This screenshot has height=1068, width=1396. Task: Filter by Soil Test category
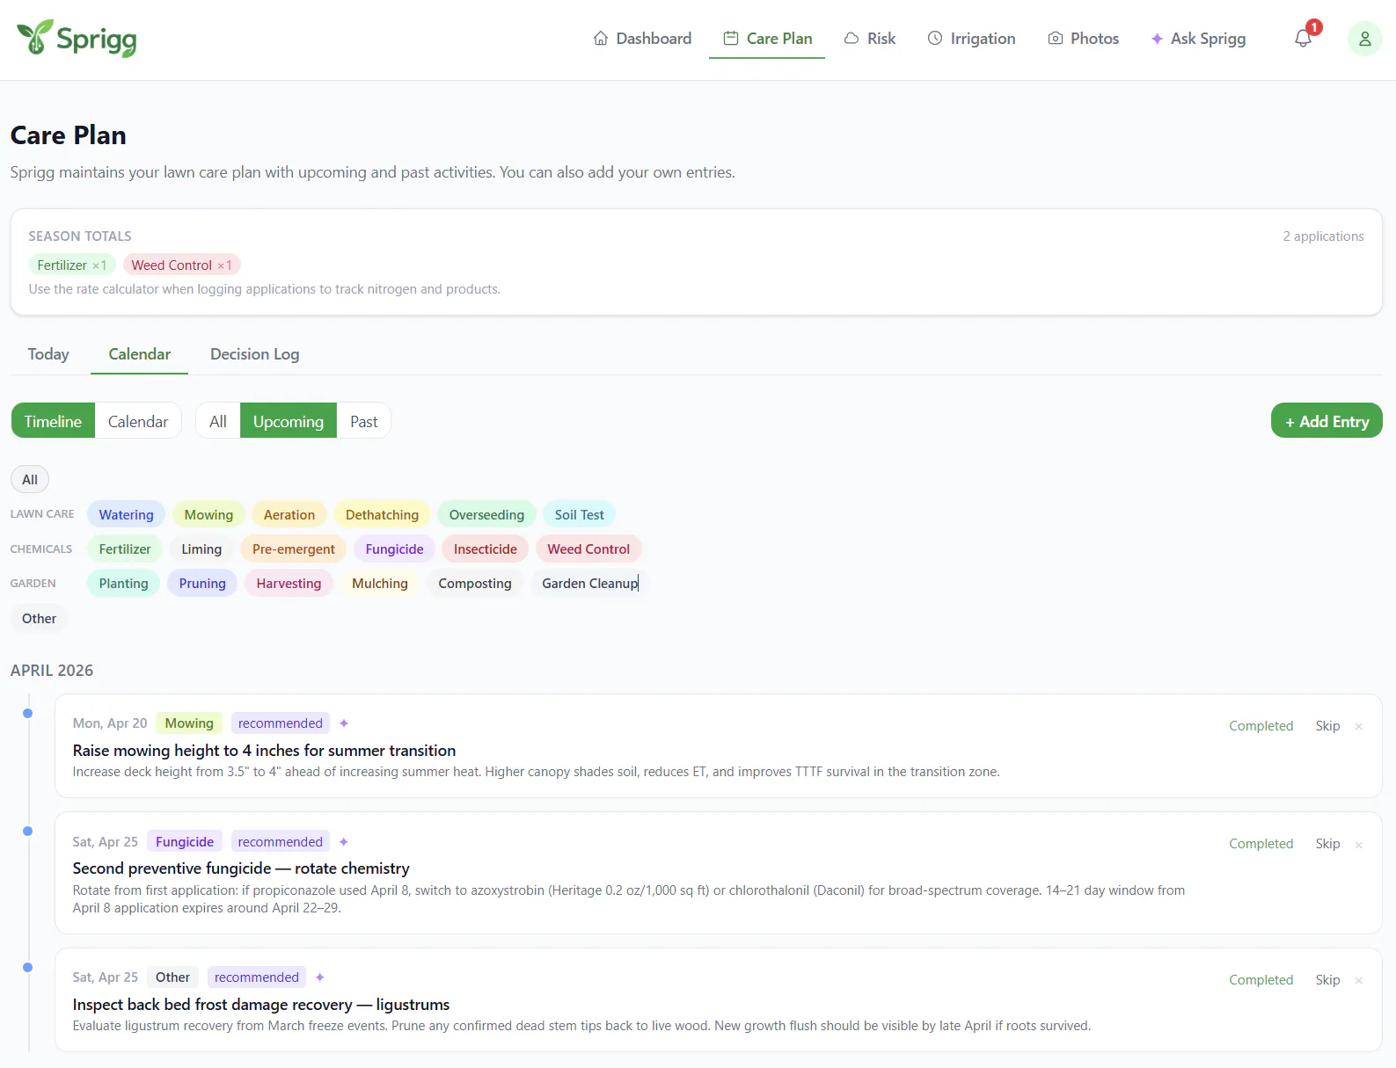pyautogui.click(x=579, y=514)
